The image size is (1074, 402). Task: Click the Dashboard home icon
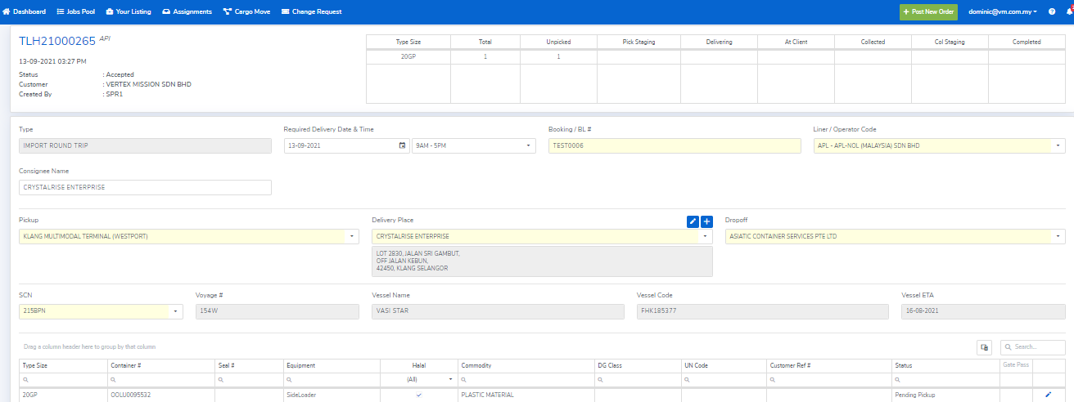click(7, 11)
